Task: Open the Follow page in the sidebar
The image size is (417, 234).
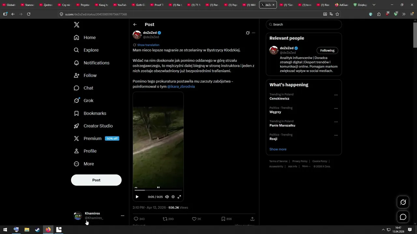Action: point(85,75)
